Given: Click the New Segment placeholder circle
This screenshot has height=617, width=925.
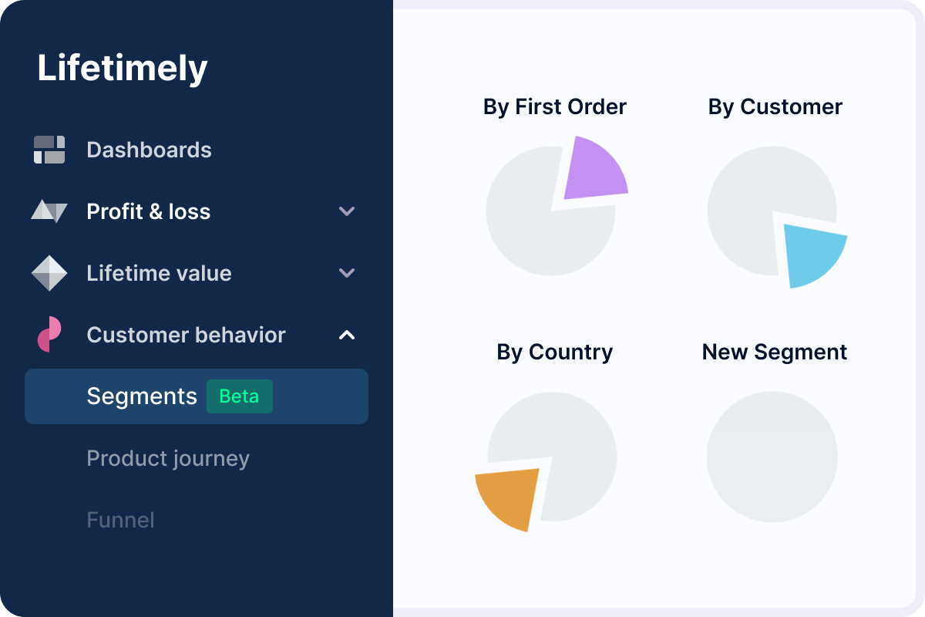Looking at the screenshot, I should click(772, 457).
